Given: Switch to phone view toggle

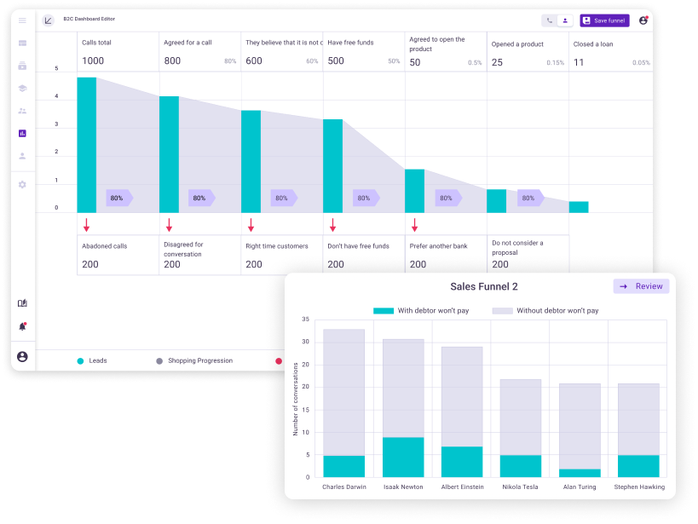Looking at the screenshot, I should (x=550, y=20).
